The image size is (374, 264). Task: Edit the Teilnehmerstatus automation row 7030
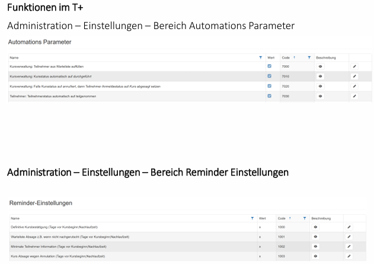coord(354,96)
